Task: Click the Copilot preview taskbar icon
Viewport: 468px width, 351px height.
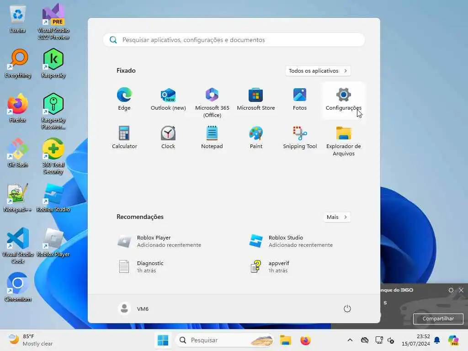Action: 453,340
